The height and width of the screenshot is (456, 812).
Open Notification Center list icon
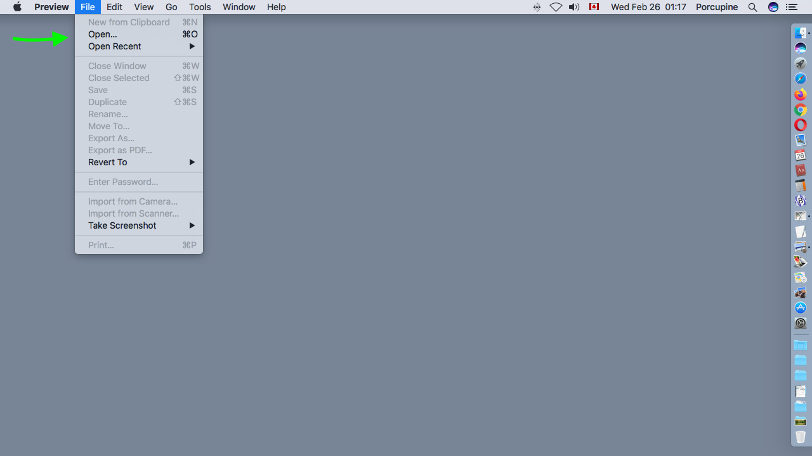pyautogui.click(x=791, y=7)
